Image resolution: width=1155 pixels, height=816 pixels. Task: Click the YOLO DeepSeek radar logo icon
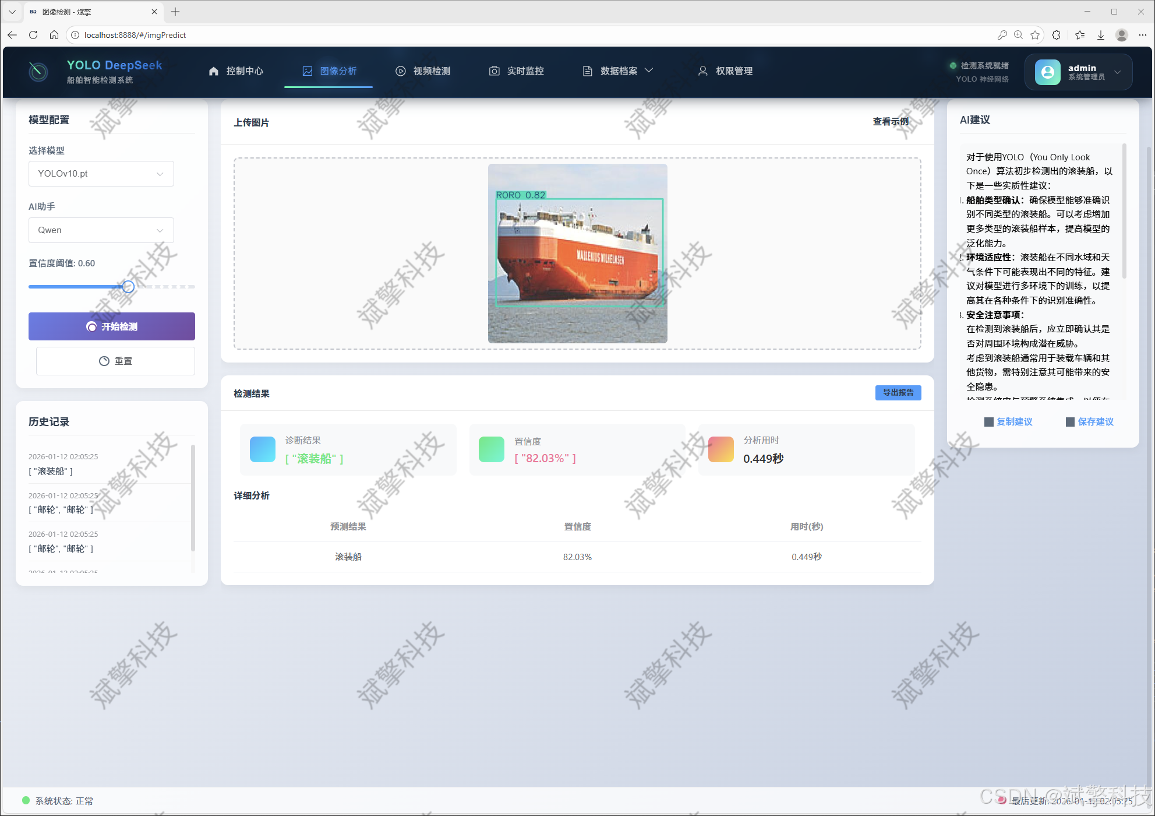[x=38, y=72]
